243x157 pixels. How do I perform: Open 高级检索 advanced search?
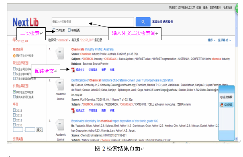pos(157,22)
